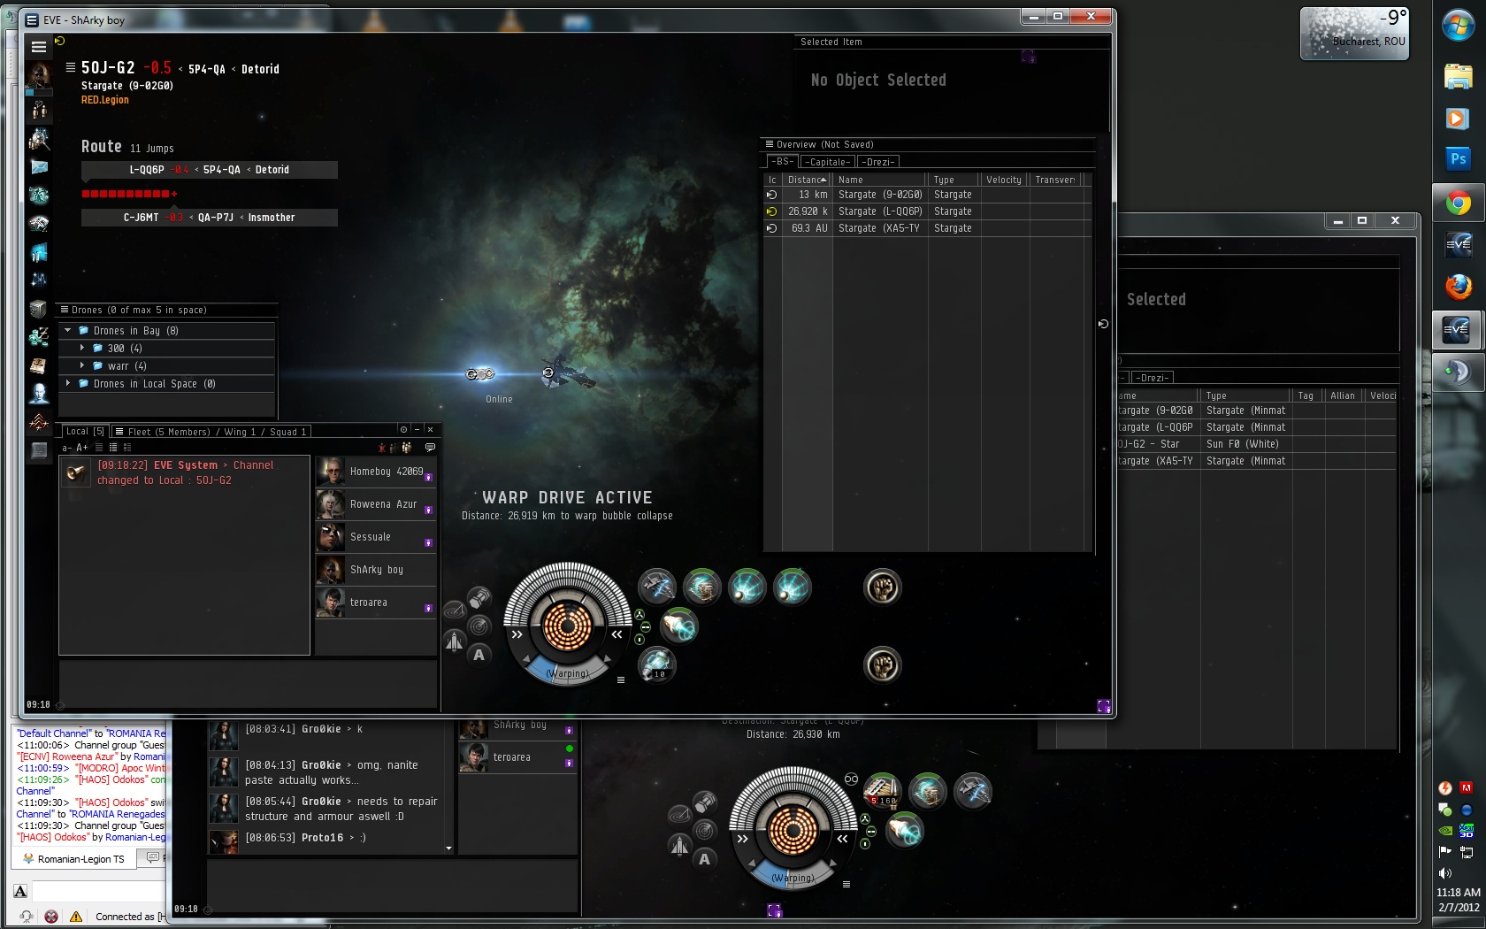Toggle the hide passive modules indicator
This screenshot has height=929, width=1486.
click(646, 626)
